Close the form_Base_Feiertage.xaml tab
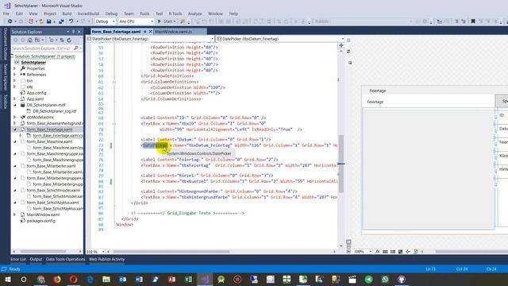The width and height of the screenshot is (508, 286). [150, 32]
